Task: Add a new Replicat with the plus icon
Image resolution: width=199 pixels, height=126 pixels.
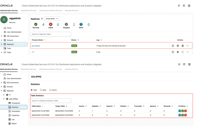Action: coord(42,19)
